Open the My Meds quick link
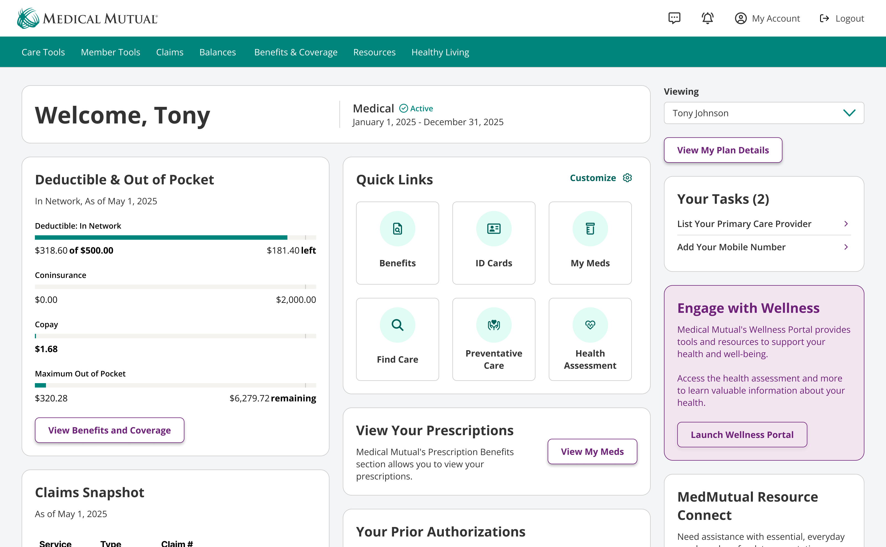Image resolution: width=886 pixels, height=547 pixels. coord(590,243)
